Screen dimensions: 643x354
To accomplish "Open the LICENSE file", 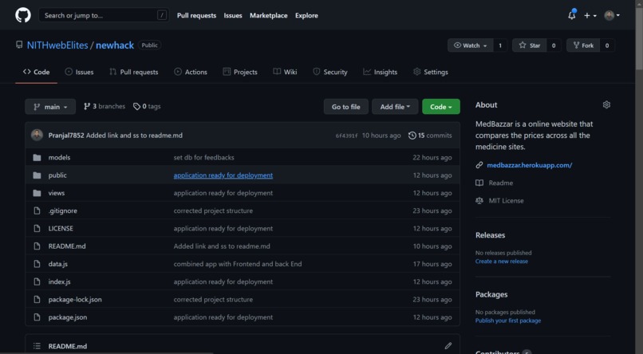I will coord(61,228).
